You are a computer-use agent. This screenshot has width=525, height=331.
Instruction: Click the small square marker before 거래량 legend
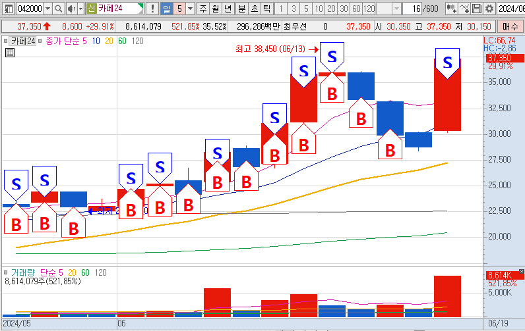click(x=6, y=272)
